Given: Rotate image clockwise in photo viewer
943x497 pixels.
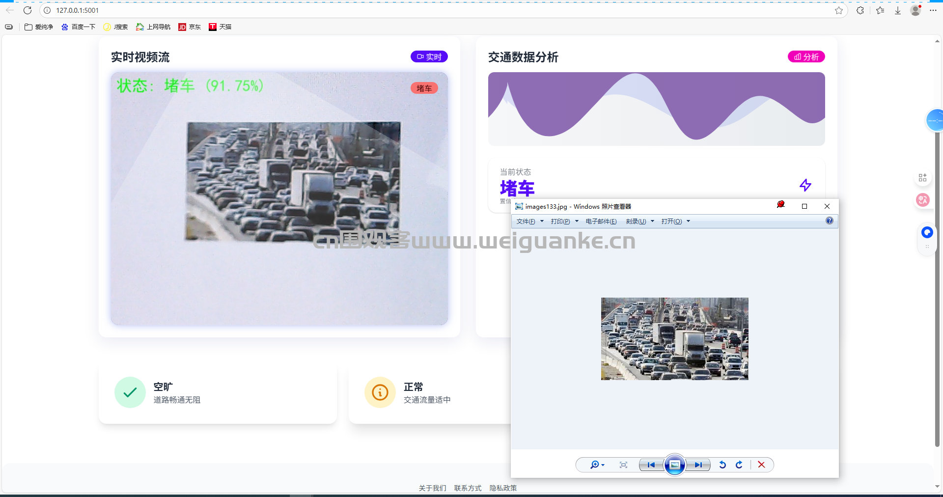Looking at the screenshot, I should pyautogui.click(x=739, y=465).
